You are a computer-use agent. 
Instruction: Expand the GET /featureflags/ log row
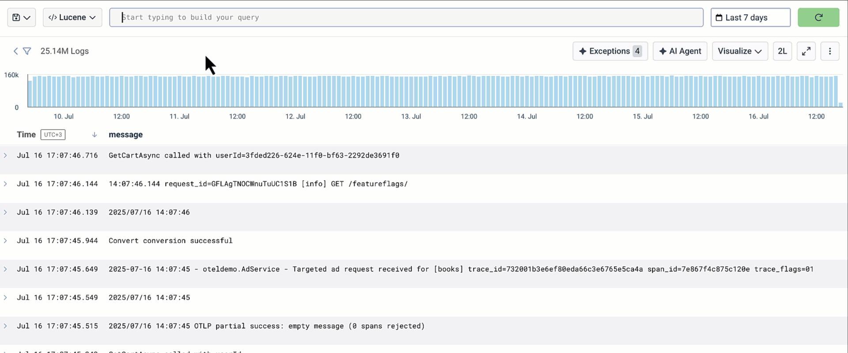(x=5, y=184)
